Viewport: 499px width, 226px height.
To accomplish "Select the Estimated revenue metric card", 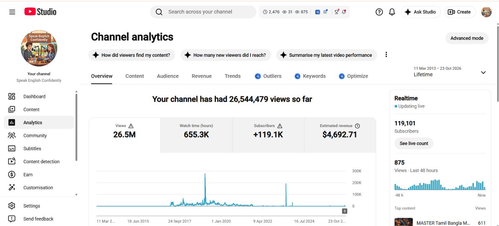I will point(340,135).
